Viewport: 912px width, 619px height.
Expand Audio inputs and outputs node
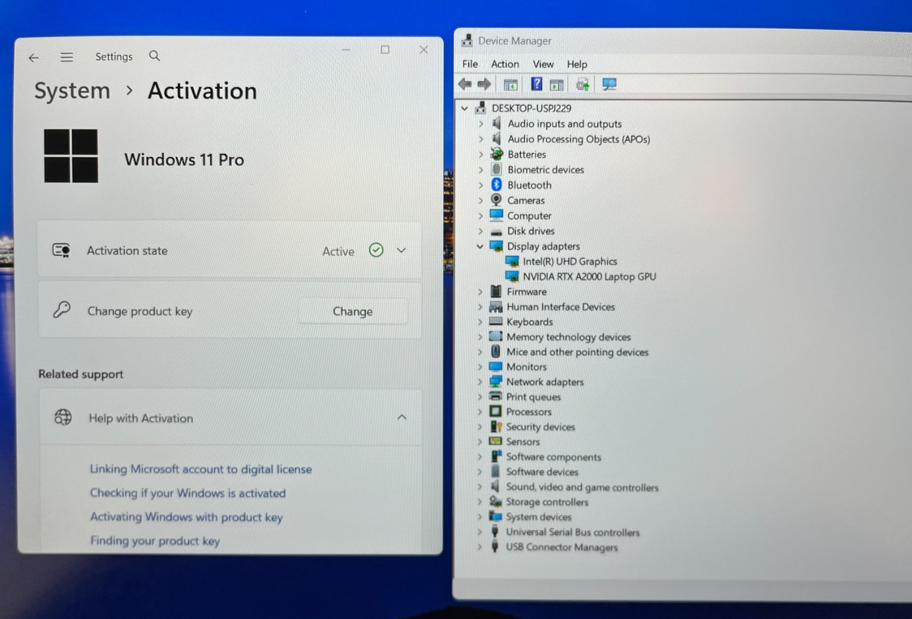481,124
